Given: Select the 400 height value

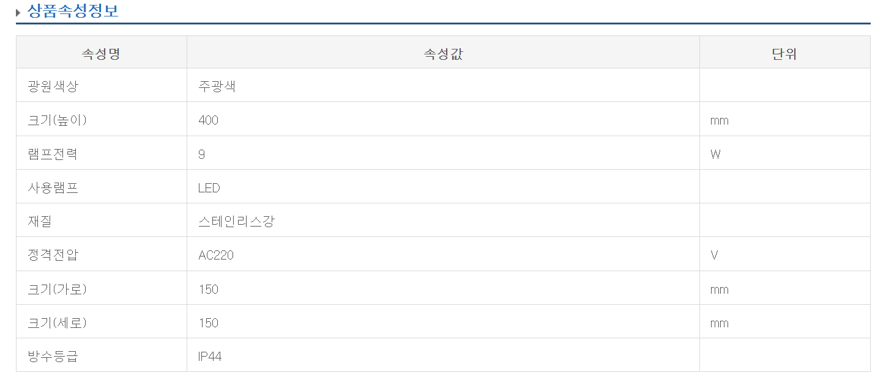Looking at the screenshot, I should pos(209,120).
